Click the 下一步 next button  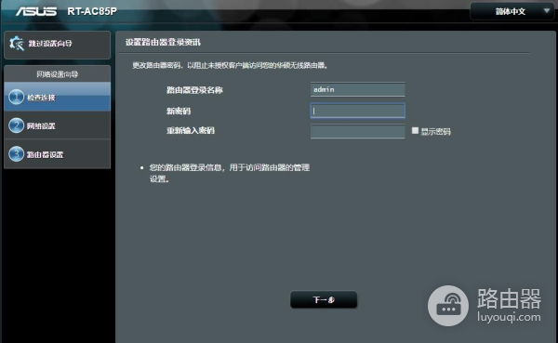coord(324,299)
